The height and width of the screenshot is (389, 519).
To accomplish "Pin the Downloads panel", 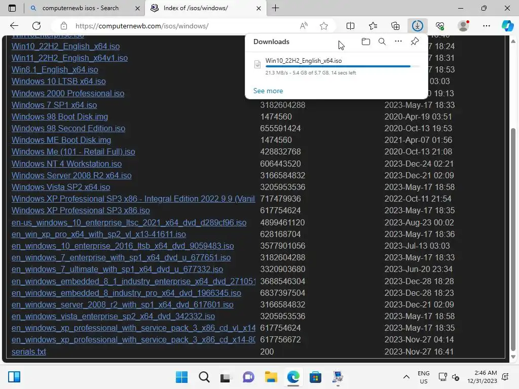I will pos(415,42).
